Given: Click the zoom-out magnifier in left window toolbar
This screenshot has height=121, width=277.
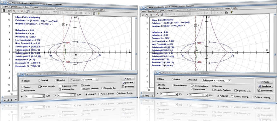Looking at the screenshot, I should tap(14, 11).
